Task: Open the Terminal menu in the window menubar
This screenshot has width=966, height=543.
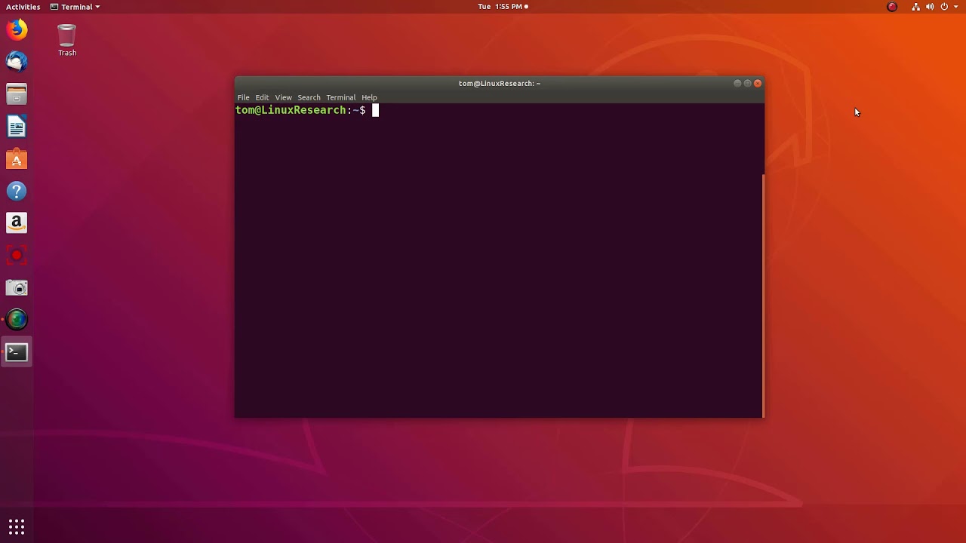Action: click(x=340, y=97)
